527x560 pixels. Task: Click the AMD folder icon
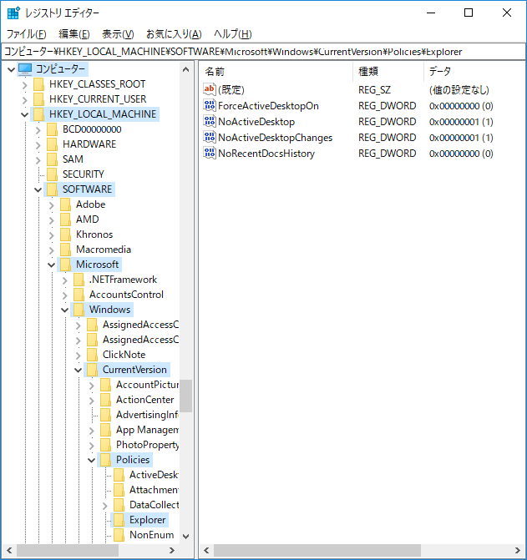click(65, 219)
